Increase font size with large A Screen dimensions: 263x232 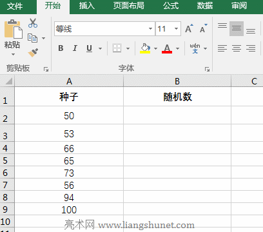pyautogui.click(x=189, y=28)
